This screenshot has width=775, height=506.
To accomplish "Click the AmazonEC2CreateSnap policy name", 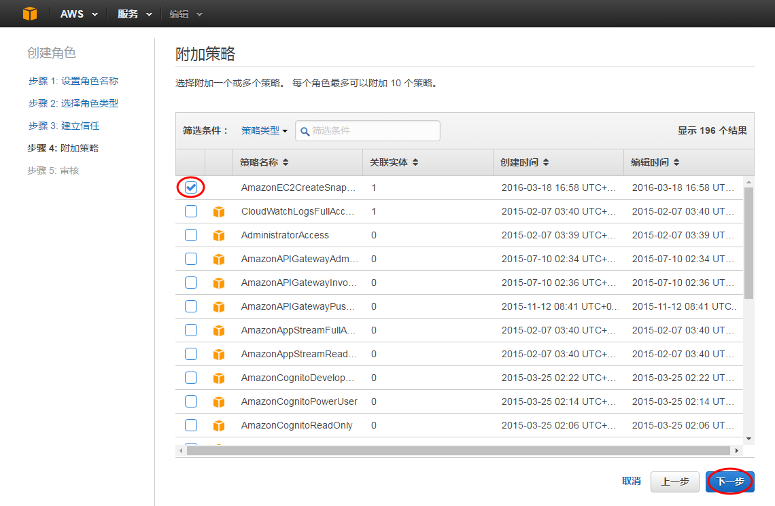I will pyautogui.click(x=298, y=187).
